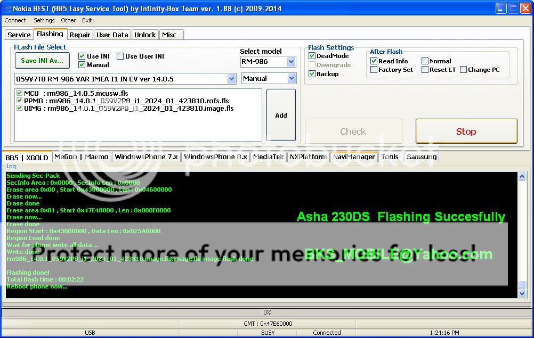
Task: Click the disabled Downgrade checkbox
Action: pyautogui.click(x=312, y=64)
